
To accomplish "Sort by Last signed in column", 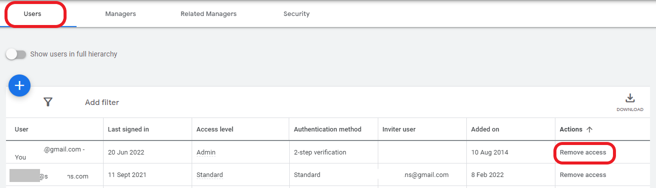I will pos(129,129).
